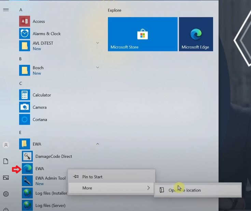Open the hamburger menu at top-left
Viewport: 251px width, 211px height.
click(6, 10)
